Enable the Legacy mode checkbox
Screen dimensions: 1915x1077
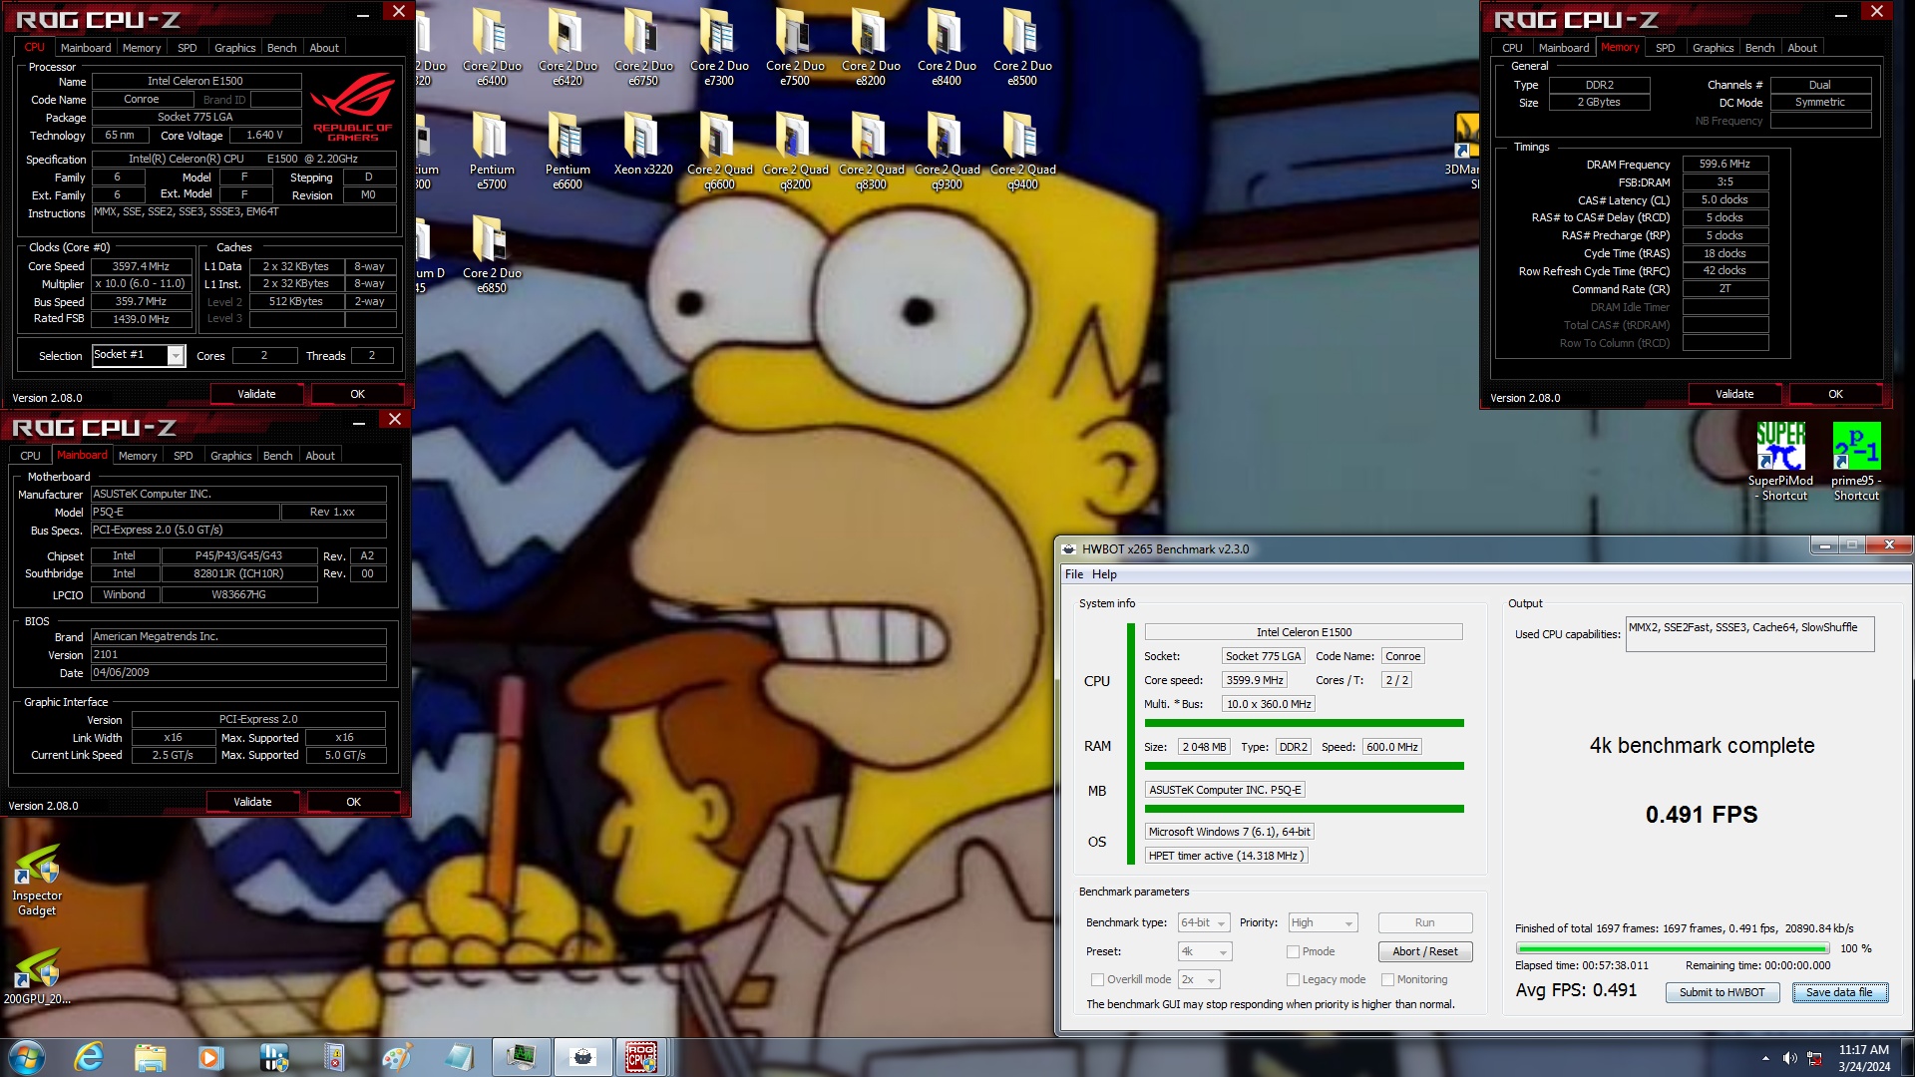coord(1293,979)
